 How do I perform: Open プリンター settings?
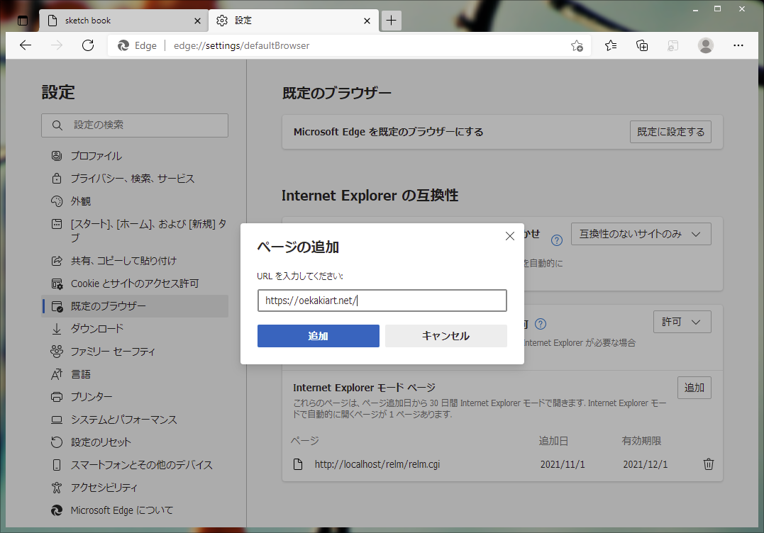pos(135,397)
